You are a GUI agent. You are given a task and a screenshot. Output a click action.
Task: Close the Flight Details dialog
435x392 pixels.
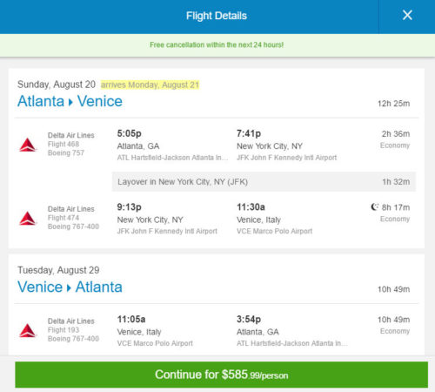click(x=407, y=15)
